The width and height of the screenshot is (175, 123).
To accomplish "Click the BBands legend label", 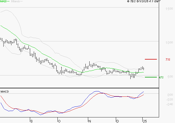I will tap(16, 1).
